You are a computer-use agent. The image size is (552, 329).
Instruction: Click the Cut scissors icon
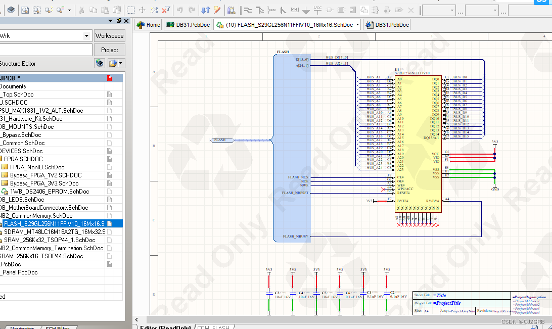pyautogui.click(x=81, y=10)
